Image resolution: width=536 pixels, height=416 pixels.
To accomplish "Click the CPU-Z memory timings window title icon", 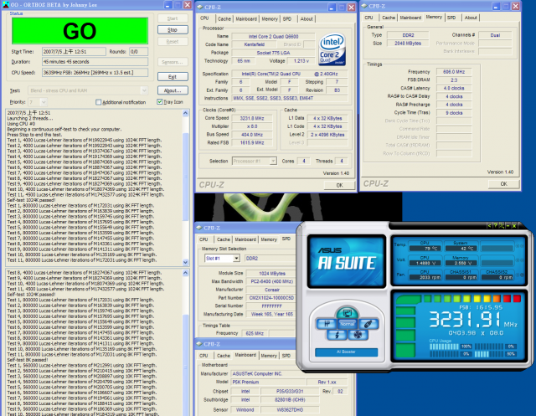I will pyautogui.click(x=364, y=6).
